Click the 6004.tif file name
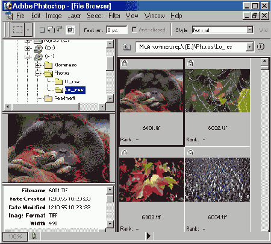The height and width of the screenshot is (244, 271). [x=217, y=217]
